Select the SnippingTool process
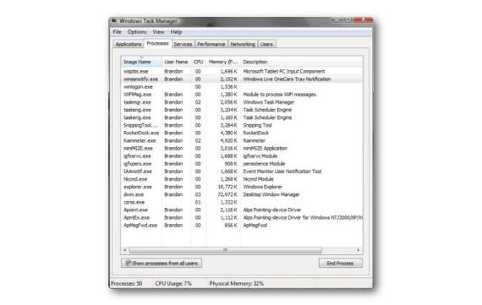The width and height of the screenshot is (482, 305). pyautogui.click(x=242, y=125)
